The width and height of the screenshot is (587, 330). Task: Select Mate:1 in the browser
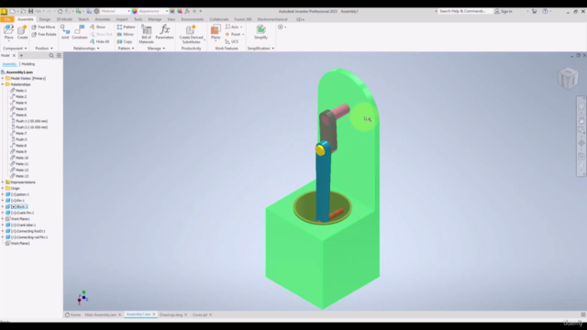tap(18, 91)
